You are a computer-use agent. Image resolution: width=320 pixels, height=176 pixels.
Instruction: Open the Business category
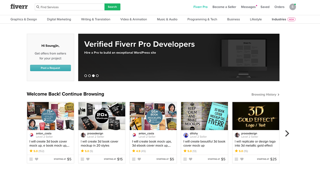pos(233,19)
